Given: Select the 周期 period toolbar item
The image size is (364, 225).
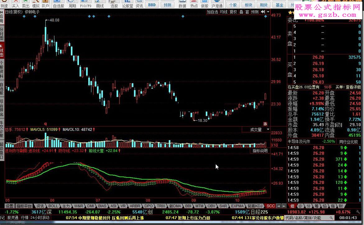Looking at the screenshot, I should (x=72, y=4).
